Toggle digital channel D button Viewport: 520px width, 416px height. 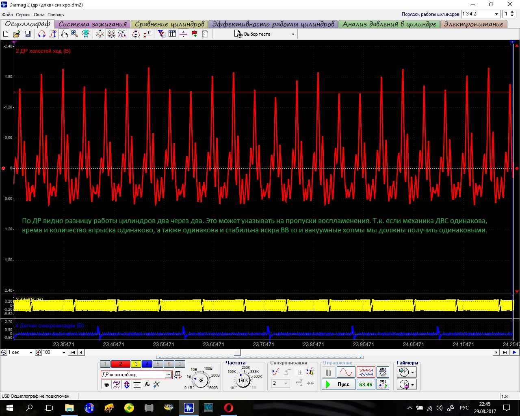tap(180, 364)
